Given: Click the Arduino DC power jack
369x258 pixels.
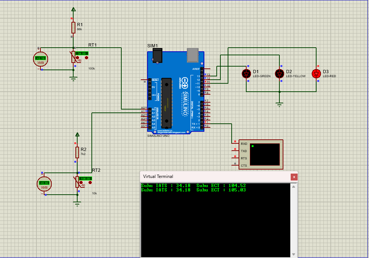Looking at the screenshot, I should pyautogui.click(x=157, y=56).
